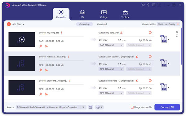Viewport: 186px width, 116px height.
Task: Show the Converted files list
Action: coord(102,24)
